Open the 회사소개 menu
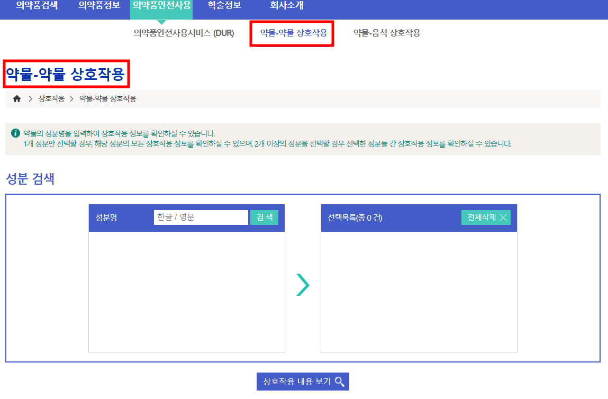 pos(285,6)
